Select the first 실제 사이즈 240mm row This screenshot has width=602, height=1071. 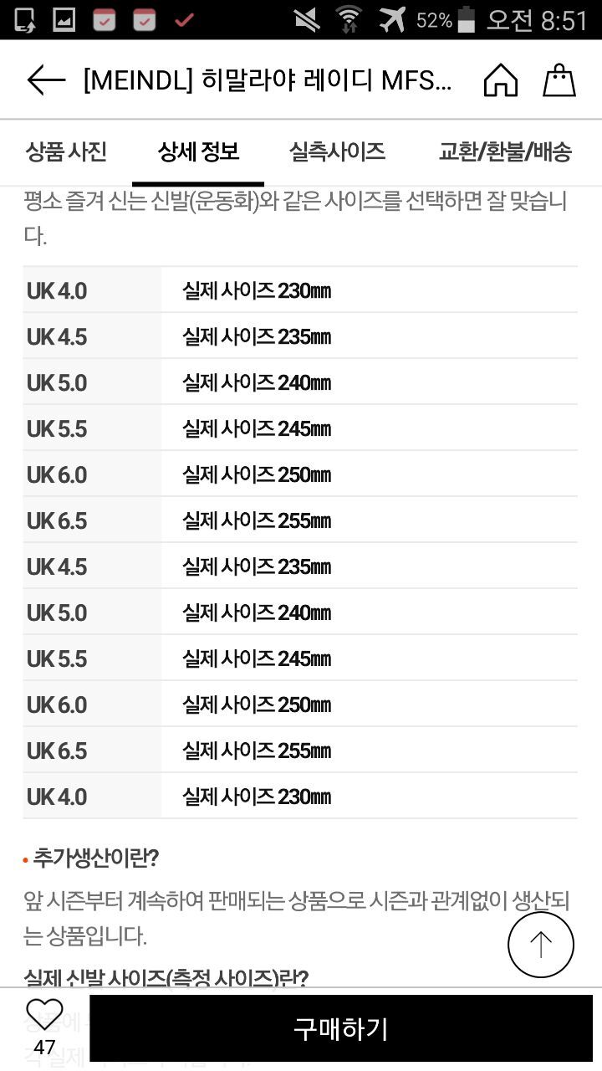click(x=257, y=383)
